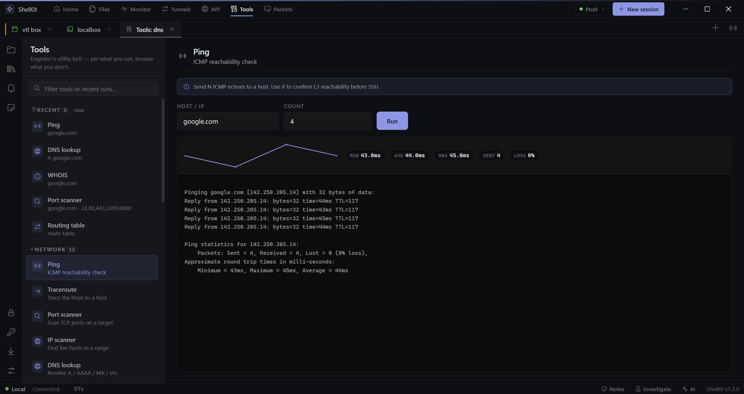Click the broadcast icon at tab bar right
The width and height of the screenshot is (744, 394).
click(733, 28)
